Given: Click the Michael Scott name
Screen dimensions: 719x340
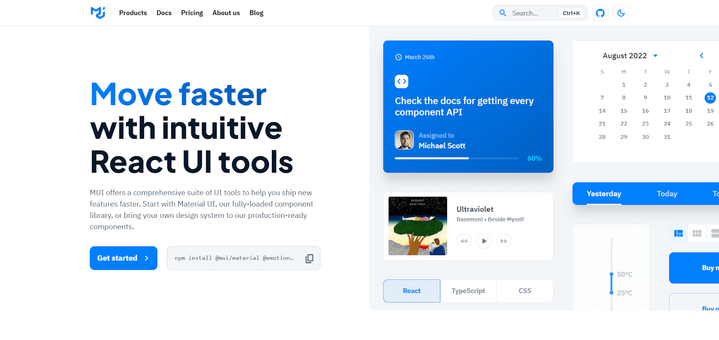Looking at the screenshot, I should click(x=442, y=146).
